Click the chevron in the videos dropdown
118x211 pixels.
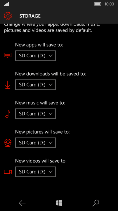(x=51, y=172)
